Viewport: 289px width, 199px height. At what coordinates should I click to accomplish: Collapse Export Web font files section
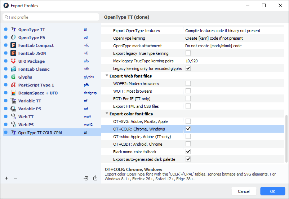[107, 76]
